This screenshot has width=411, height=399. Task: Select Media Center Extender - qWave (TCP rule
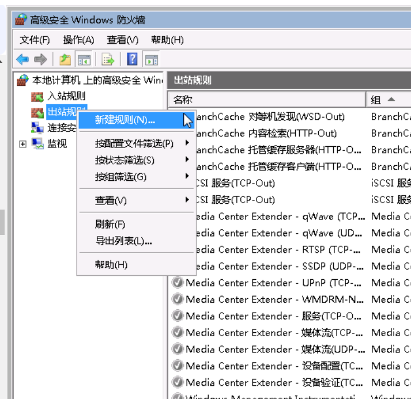click(281, 216)
